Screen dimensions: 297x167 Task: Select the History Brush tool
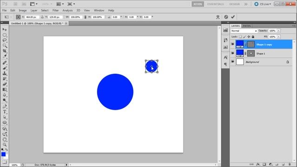pos(5,78)
